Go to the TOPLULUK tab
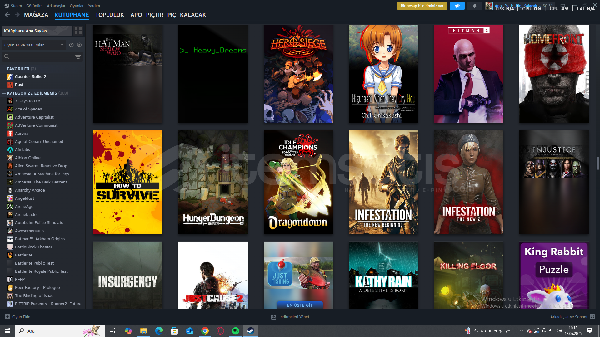 coord(110,15)
